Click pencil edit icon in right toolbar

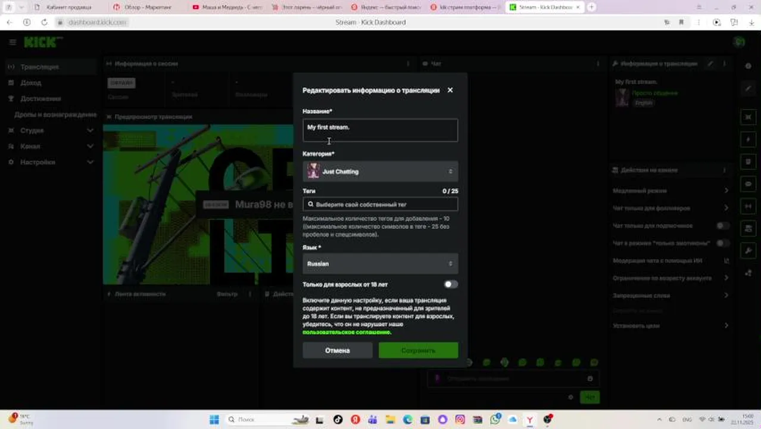(x=748, y=88)
